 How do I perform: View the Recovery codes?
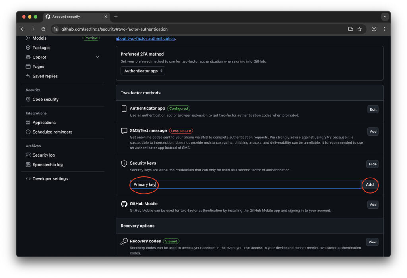372,242
